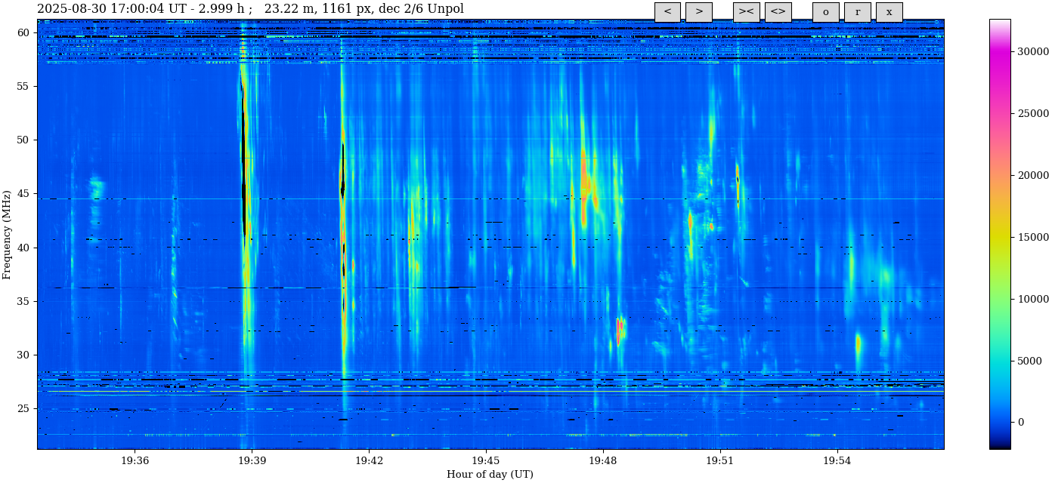This screenshot has width=1055, height=483.
Task: Click the "<" shift-left button
Action: pyautogui.click(x=667, y=12)
